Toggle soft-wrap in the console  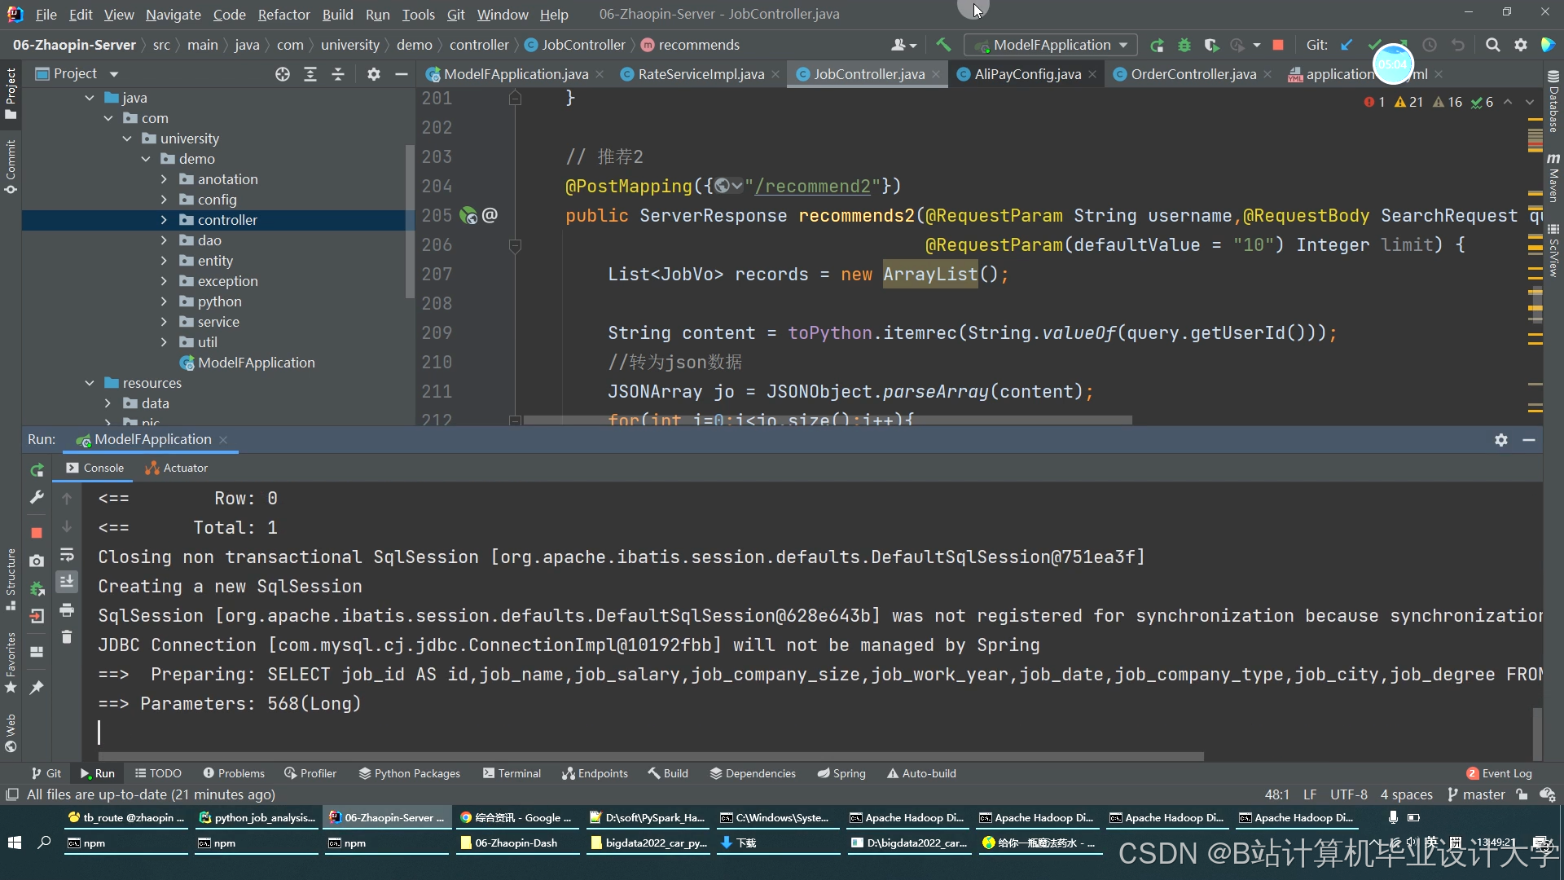point(67,555)
